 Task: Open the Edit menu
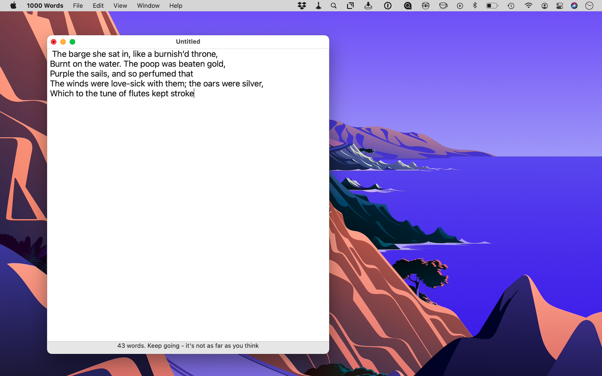(x=98, y=6)
